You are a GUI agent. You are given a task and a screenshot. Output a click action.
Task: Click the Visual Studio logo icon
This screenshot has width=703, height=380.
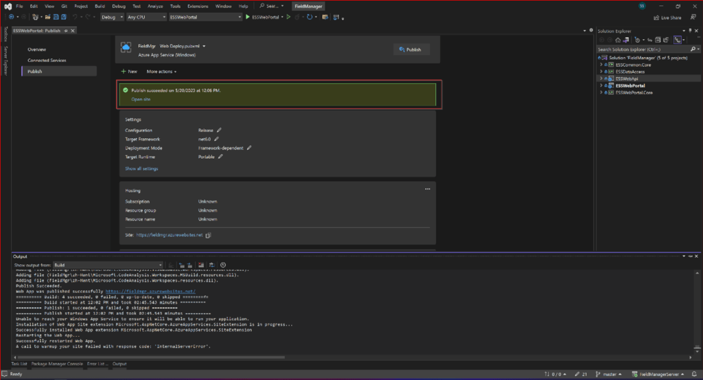(x=8, y=6)
